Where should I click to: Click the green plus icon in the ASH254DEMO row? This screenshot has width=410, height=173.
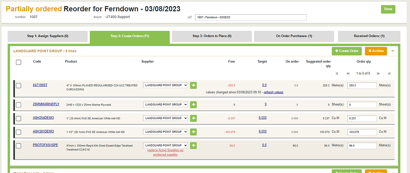[x=193, y=118]
